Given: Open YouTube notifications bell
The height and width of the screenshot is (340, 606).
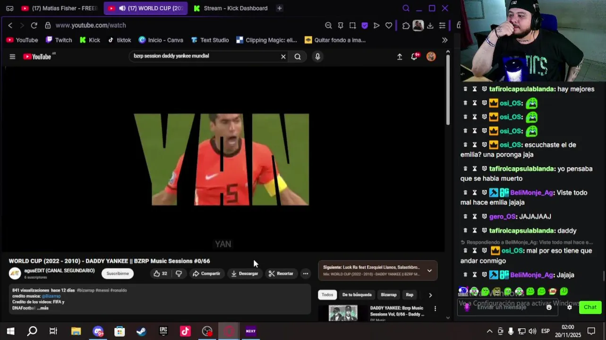Looking at the screenshot, I should tap(415, 57).
